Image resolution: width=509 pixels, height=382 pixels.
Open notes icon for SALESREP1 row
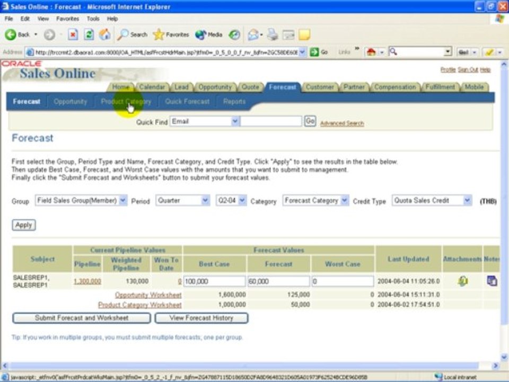[x=492, y=281]
